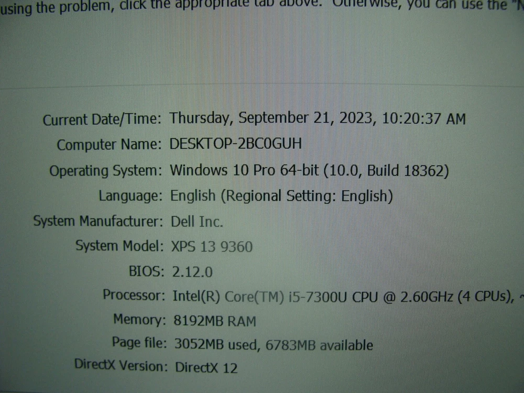
Task: Click the DirectX Version label
Action: pyautogui.click(x=119, y=365)
